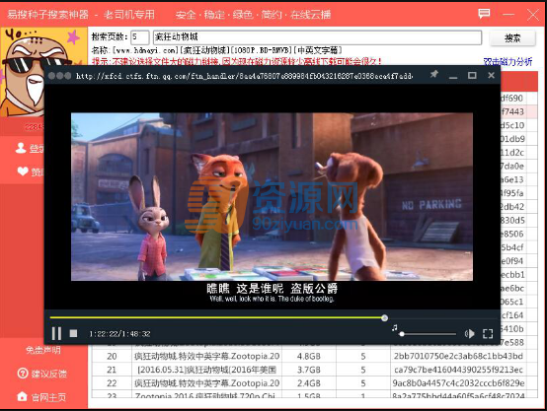Viewport: 547px width, 411px height.
Task: Click the playback progress slider handle
Action: (384, 317)
